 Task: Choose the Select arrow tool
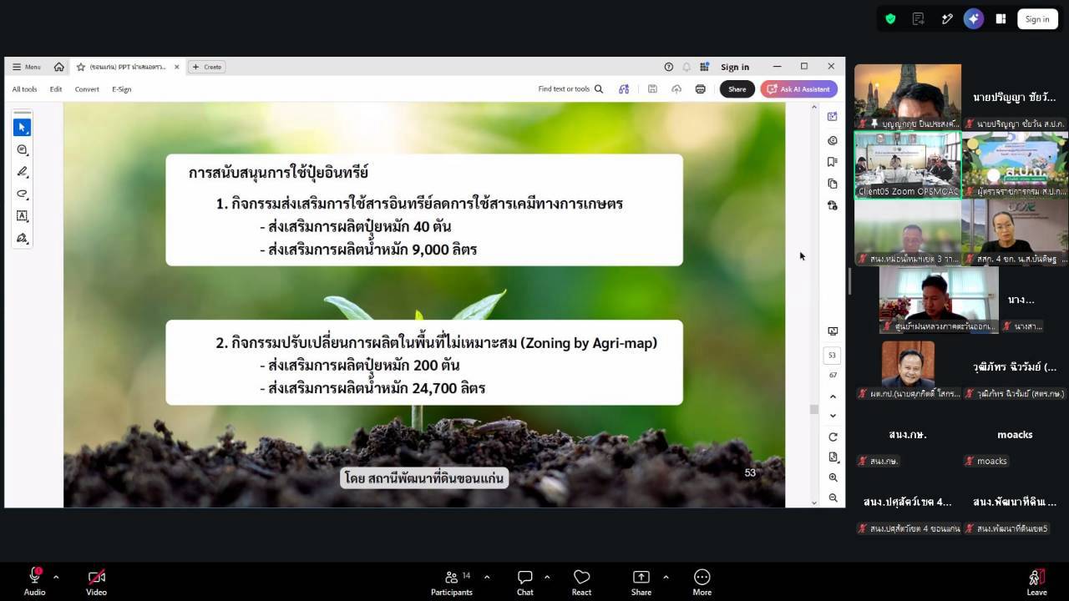(x=23, y=127)
